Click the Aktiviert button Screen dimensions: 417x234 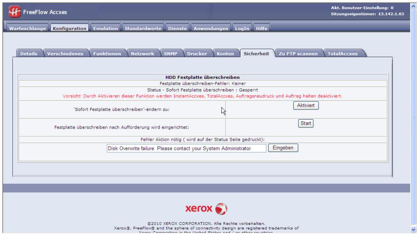coord(306,105)
